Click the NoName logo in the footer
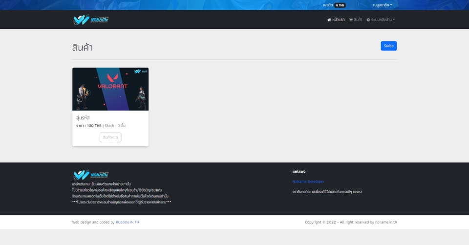Image resolution: width=469 pixels, height=245 pixels. (x=91, y=175)
